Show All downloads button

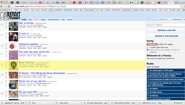pyautogui.click(x=178, y=103)
